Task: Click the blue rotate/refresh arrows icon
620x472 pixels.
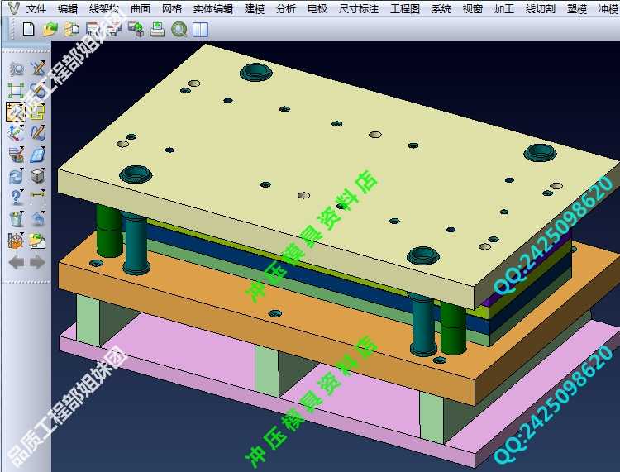Action: point(17,176)
